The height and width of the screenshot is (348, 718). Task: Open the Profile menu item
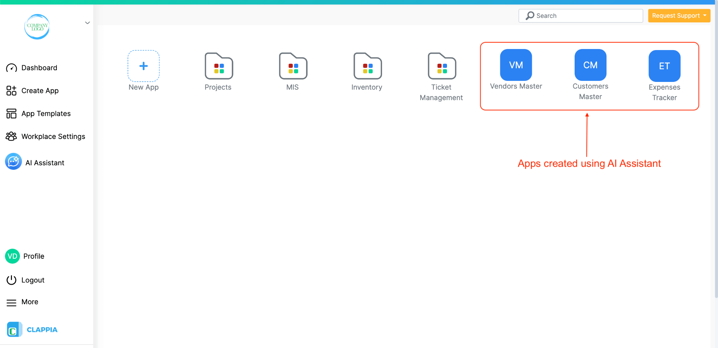[34, 256]
